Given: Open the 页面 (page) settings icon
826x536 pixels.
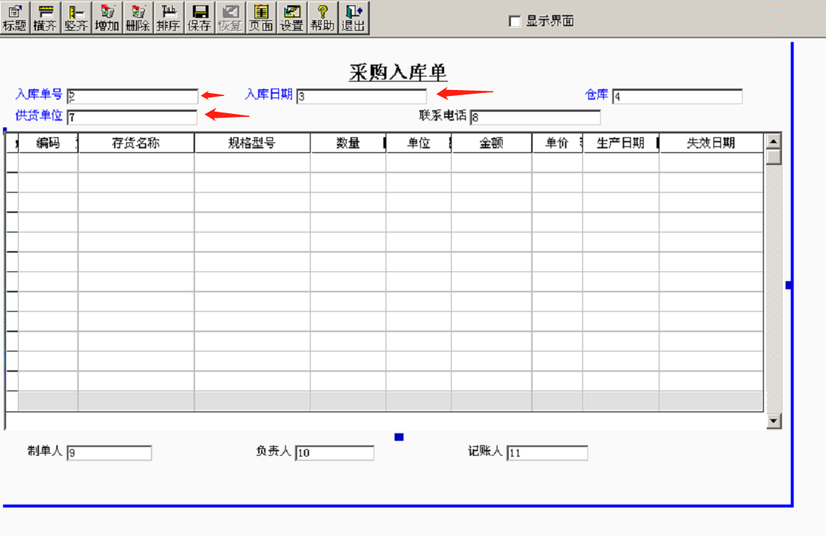Looking at the screenshot, I should point(261,18).
